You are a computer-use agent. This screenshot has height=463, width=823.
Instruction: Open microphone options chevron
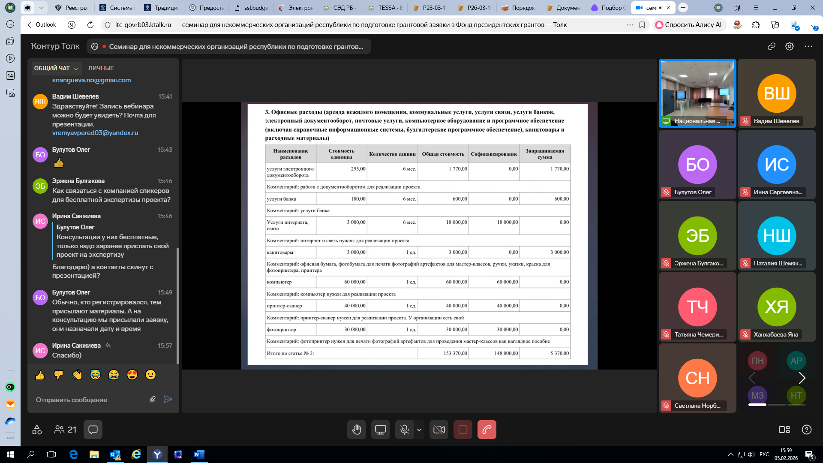click(x=419, y=430)
